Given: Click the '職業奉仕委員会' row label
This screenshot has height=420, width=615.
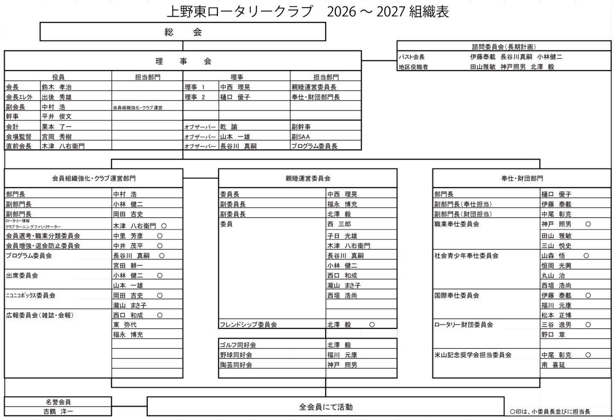Looking at the screenshot, I should tap(457, 224).
